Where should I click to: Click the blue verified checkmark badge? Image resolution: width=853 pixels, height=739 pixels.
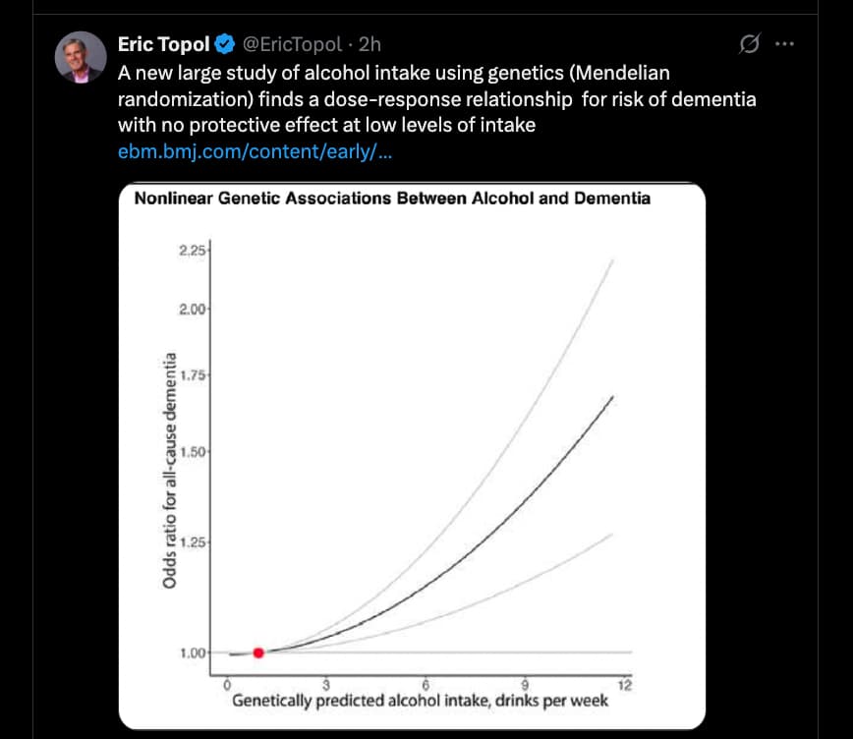click(x=225, y=44)
